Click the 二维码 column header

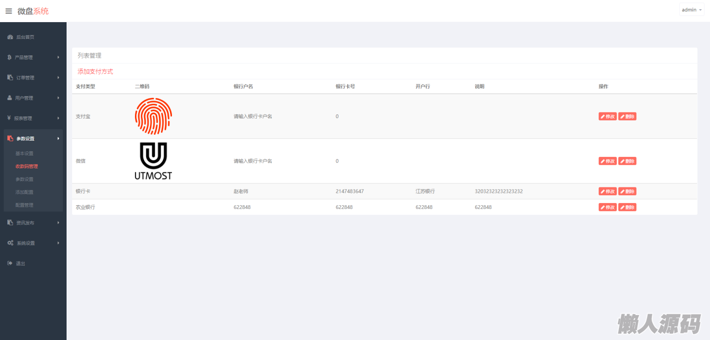click(142, 86)
